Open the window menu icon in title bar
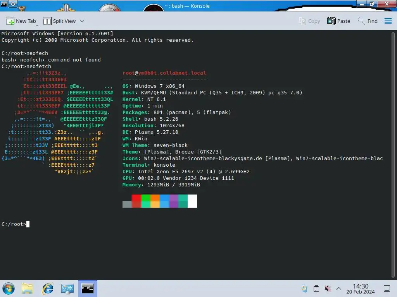The image size is (397, 297). (3, 4)
